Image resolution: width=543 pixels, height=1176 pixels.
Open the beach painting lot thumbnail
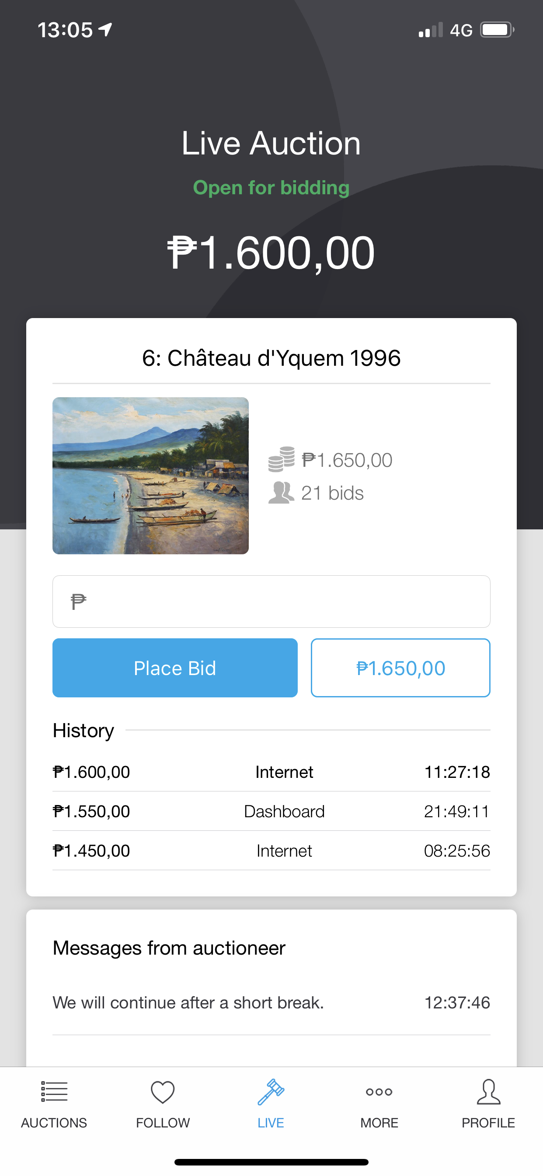point(150,476)
